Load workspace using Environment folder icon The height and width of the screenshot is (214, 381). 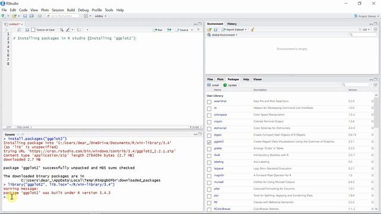coord(209,30)
